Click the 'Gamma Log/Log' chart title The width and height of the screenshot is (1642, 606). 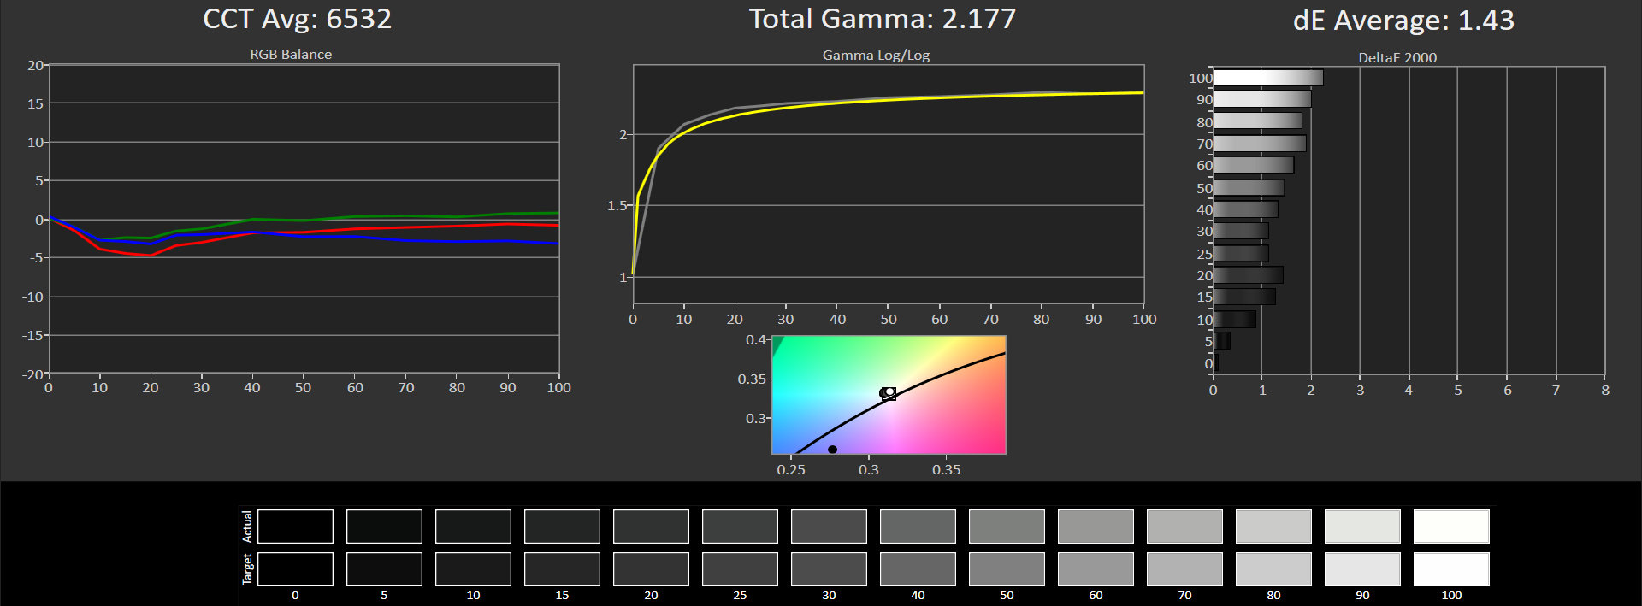pyautogui.click(x=876, y=55)
